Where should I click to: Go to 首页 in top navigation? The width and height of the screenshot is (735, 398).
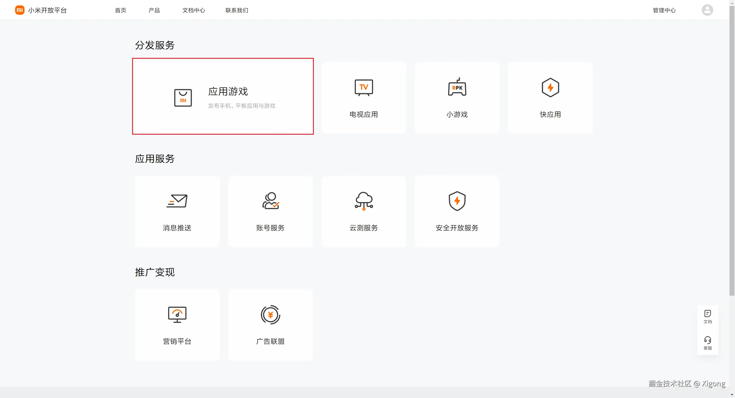pos(121,10)
